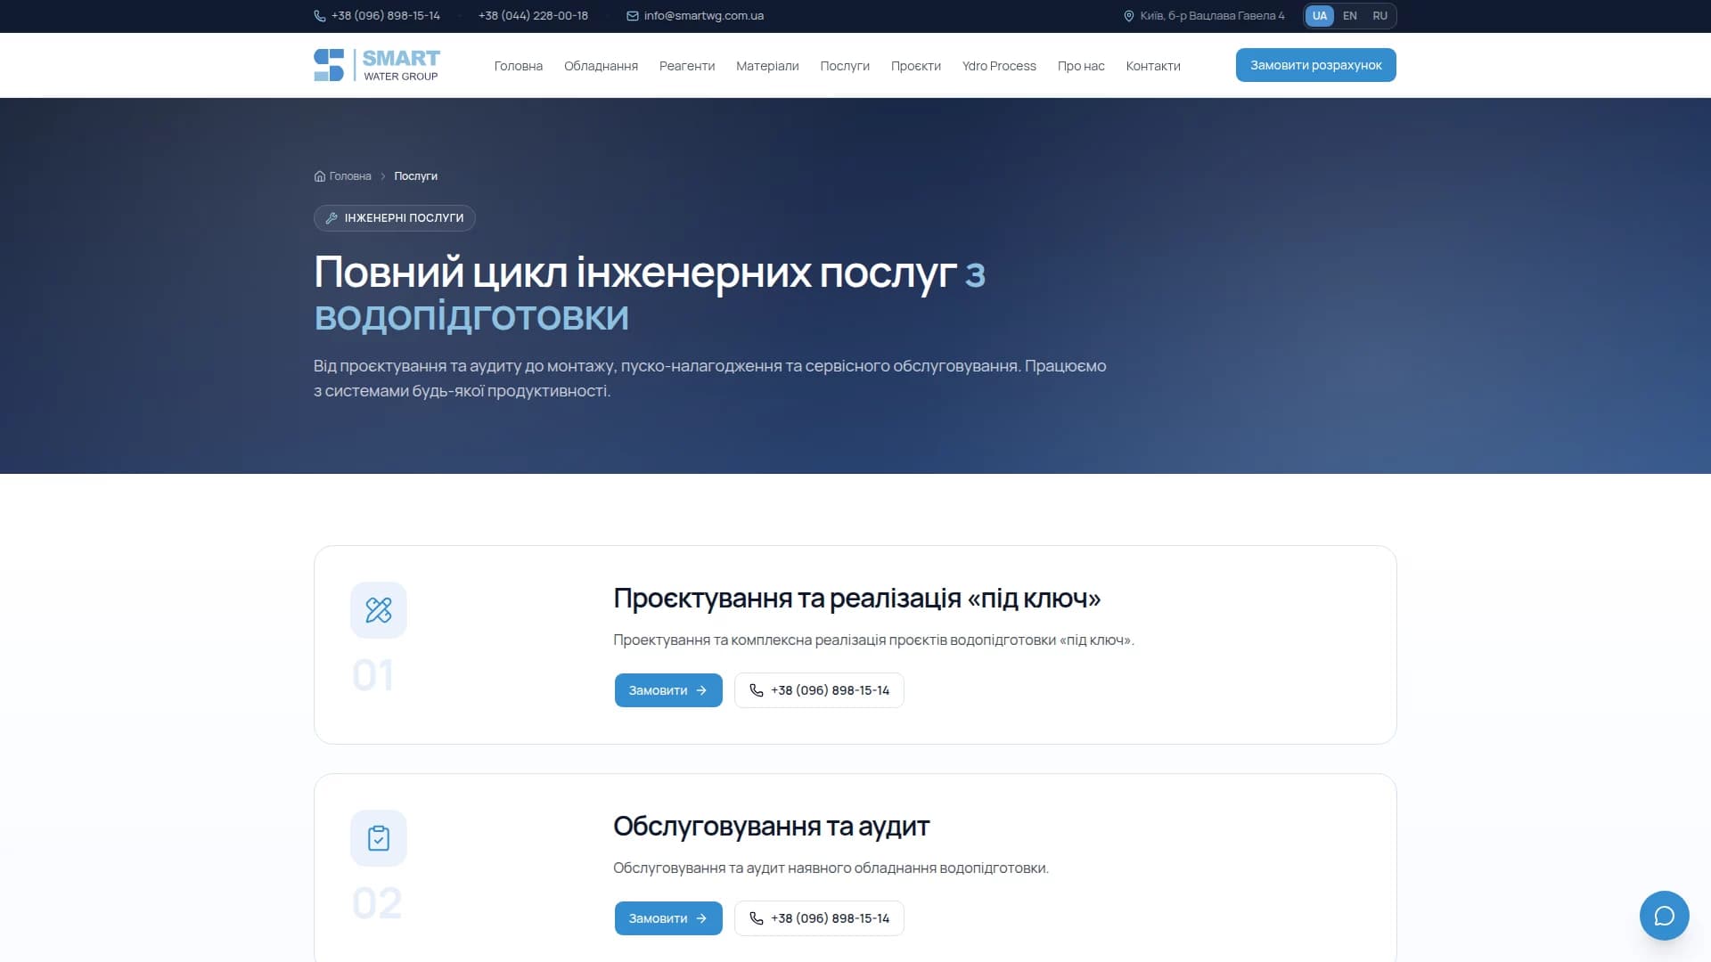This screenshot has width=1711, height=962.
Task: Click the Smart Water Group logo
Action: (x=377, y=65)
